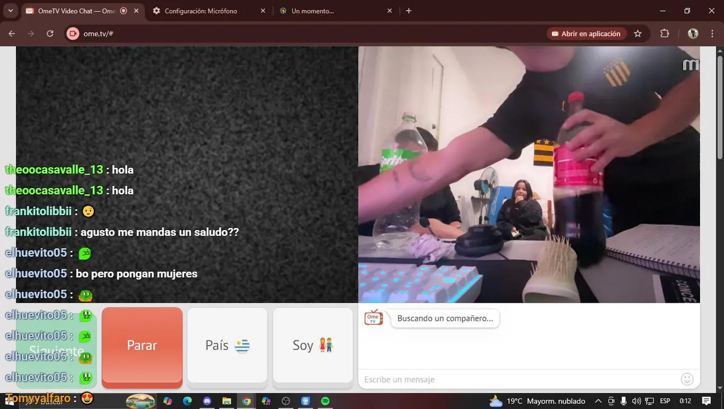
Task: Click the Parar button
Action: [142, 345]
